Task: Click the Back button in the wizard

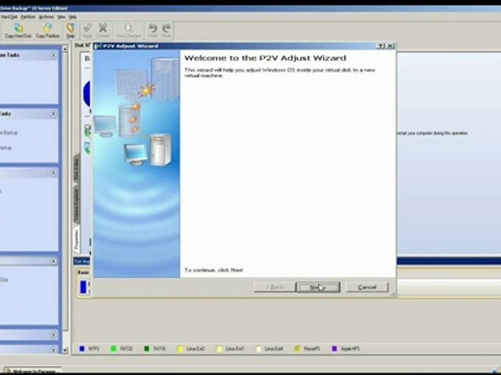Action: click(x=275, y=287)
